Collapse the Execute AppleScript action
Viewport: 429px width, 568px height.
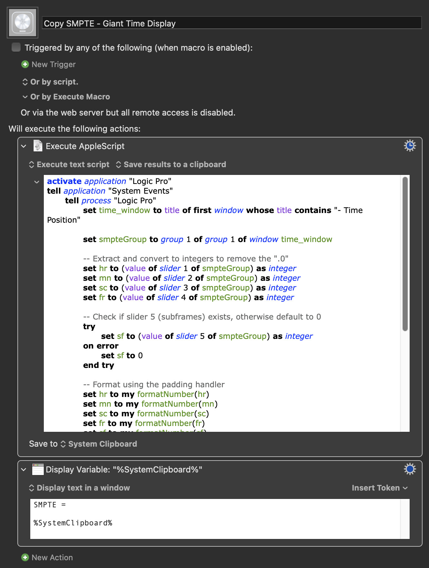(x=24, y=146)
